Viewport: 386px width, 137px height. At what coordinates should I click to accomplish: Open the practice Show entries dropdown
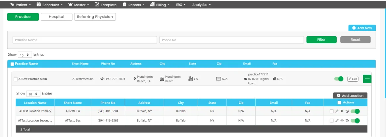point(25,55)
